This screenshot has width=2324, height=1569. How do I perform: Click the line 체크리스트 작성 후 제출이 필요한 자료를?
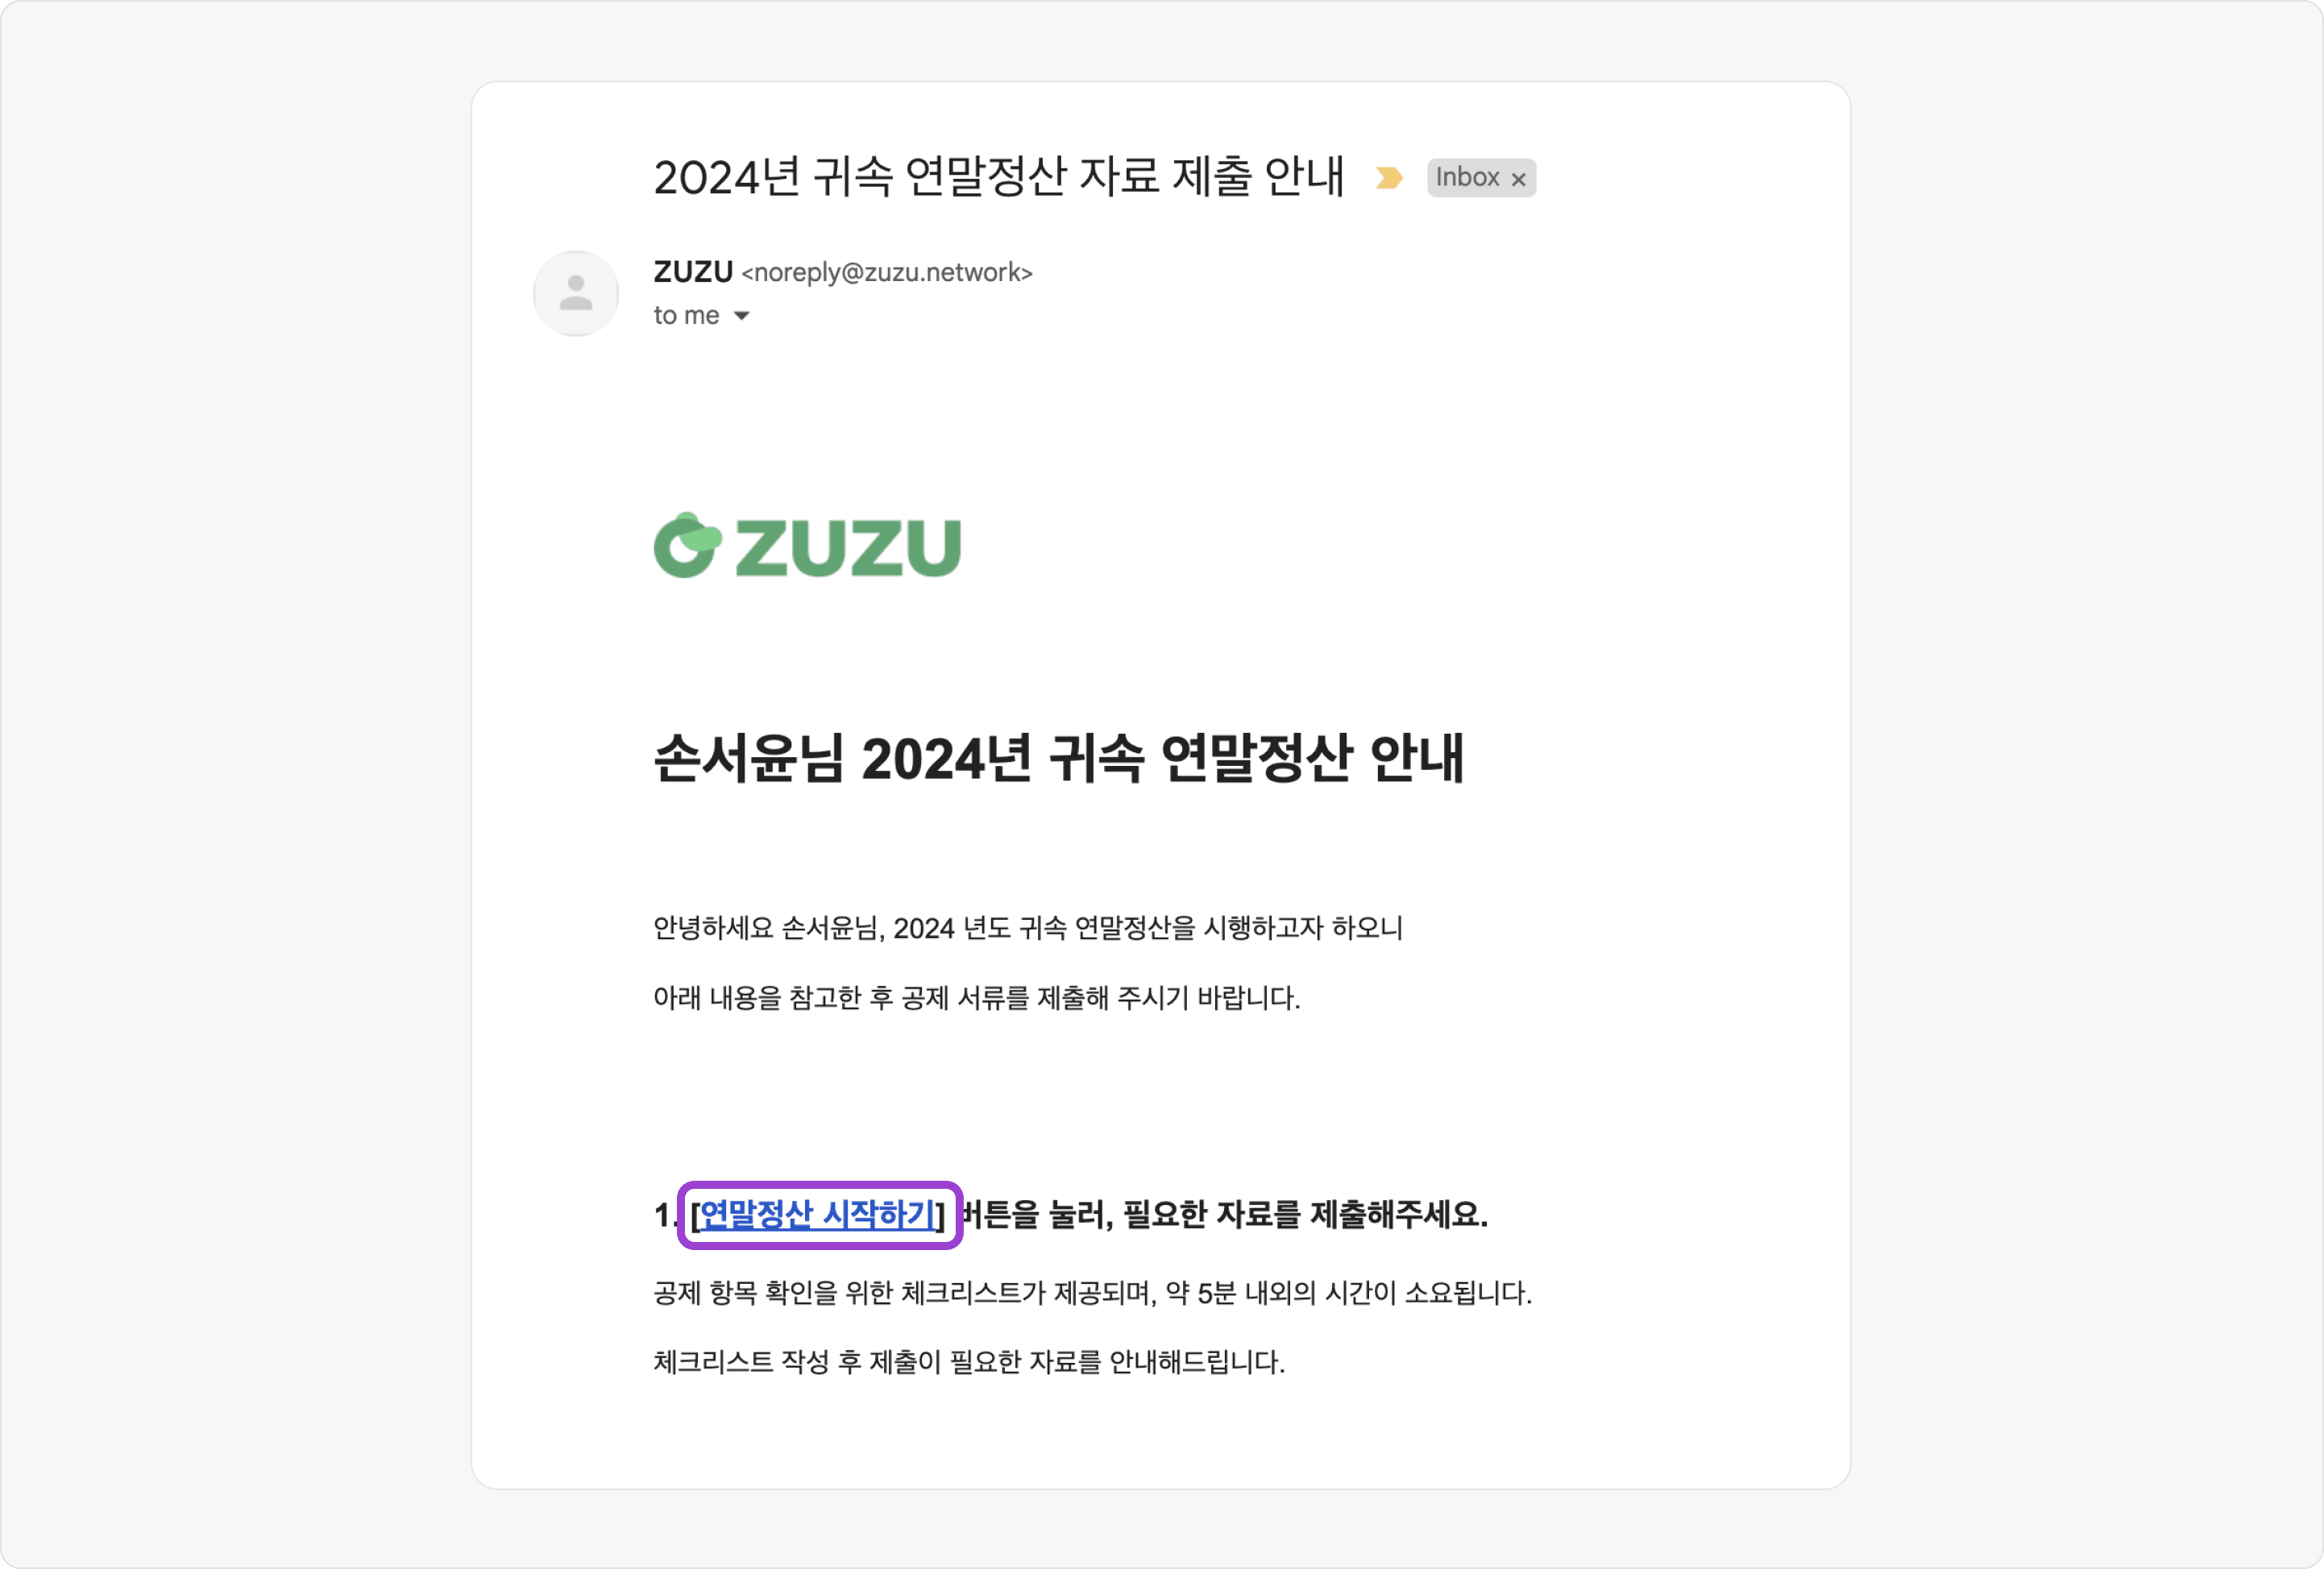[x=969, y=1362]
